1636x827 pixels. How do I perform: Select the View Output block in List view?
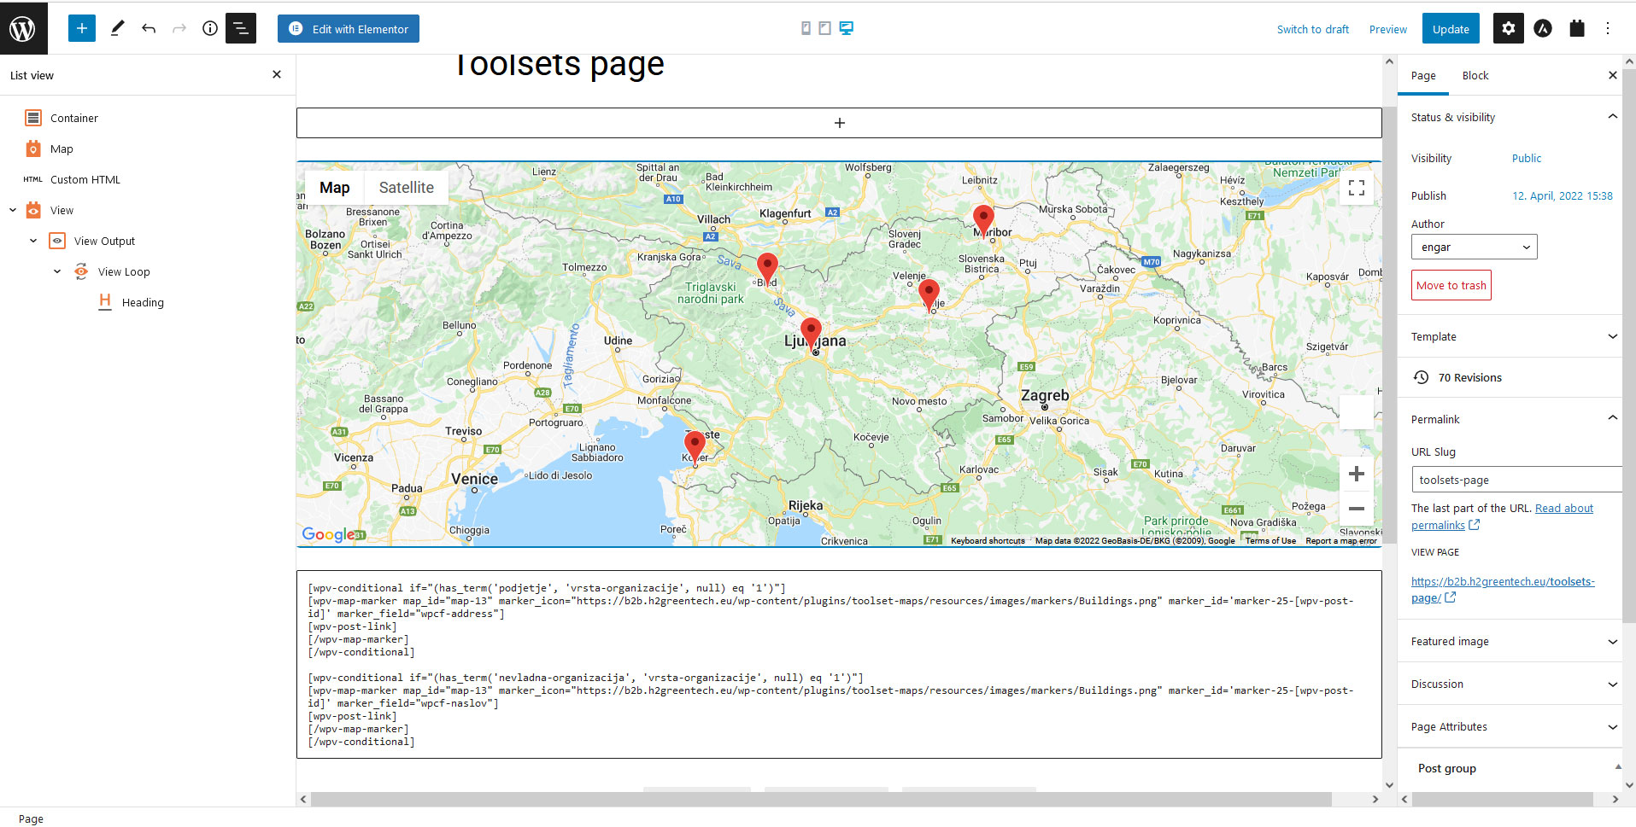pos(104,241)
